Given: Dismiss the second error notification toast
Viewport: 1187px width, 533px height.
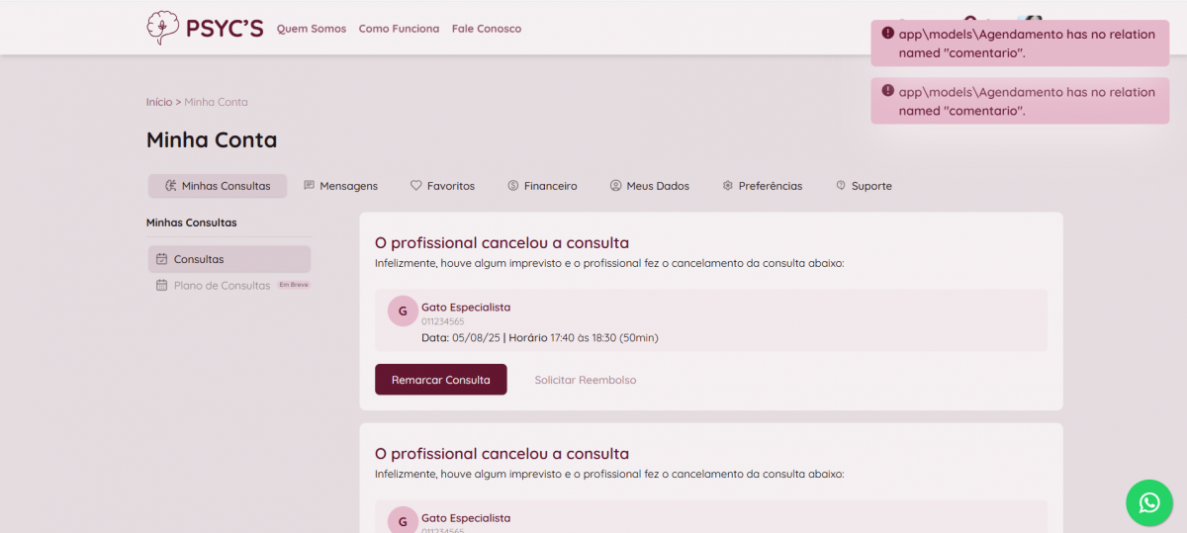Looking at the screenshot, I should [x=1019, y=101].
